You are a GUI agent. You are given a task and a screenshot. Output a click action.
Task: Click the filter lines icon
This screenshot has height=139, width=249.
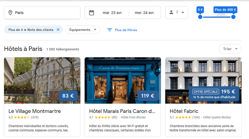(110, 30)
